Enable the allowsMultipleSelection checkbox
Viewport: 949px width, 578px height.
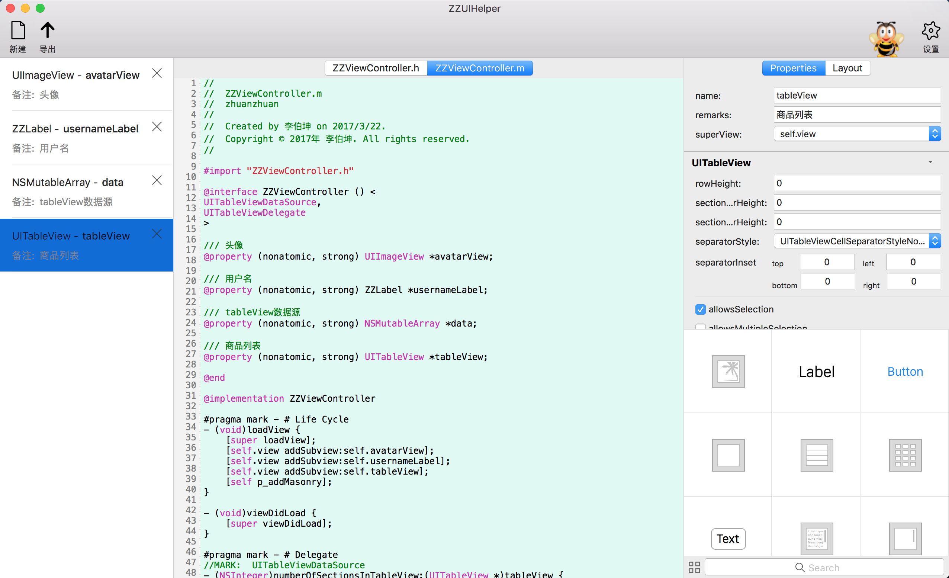pyautogui.click(x=700, y=327)
